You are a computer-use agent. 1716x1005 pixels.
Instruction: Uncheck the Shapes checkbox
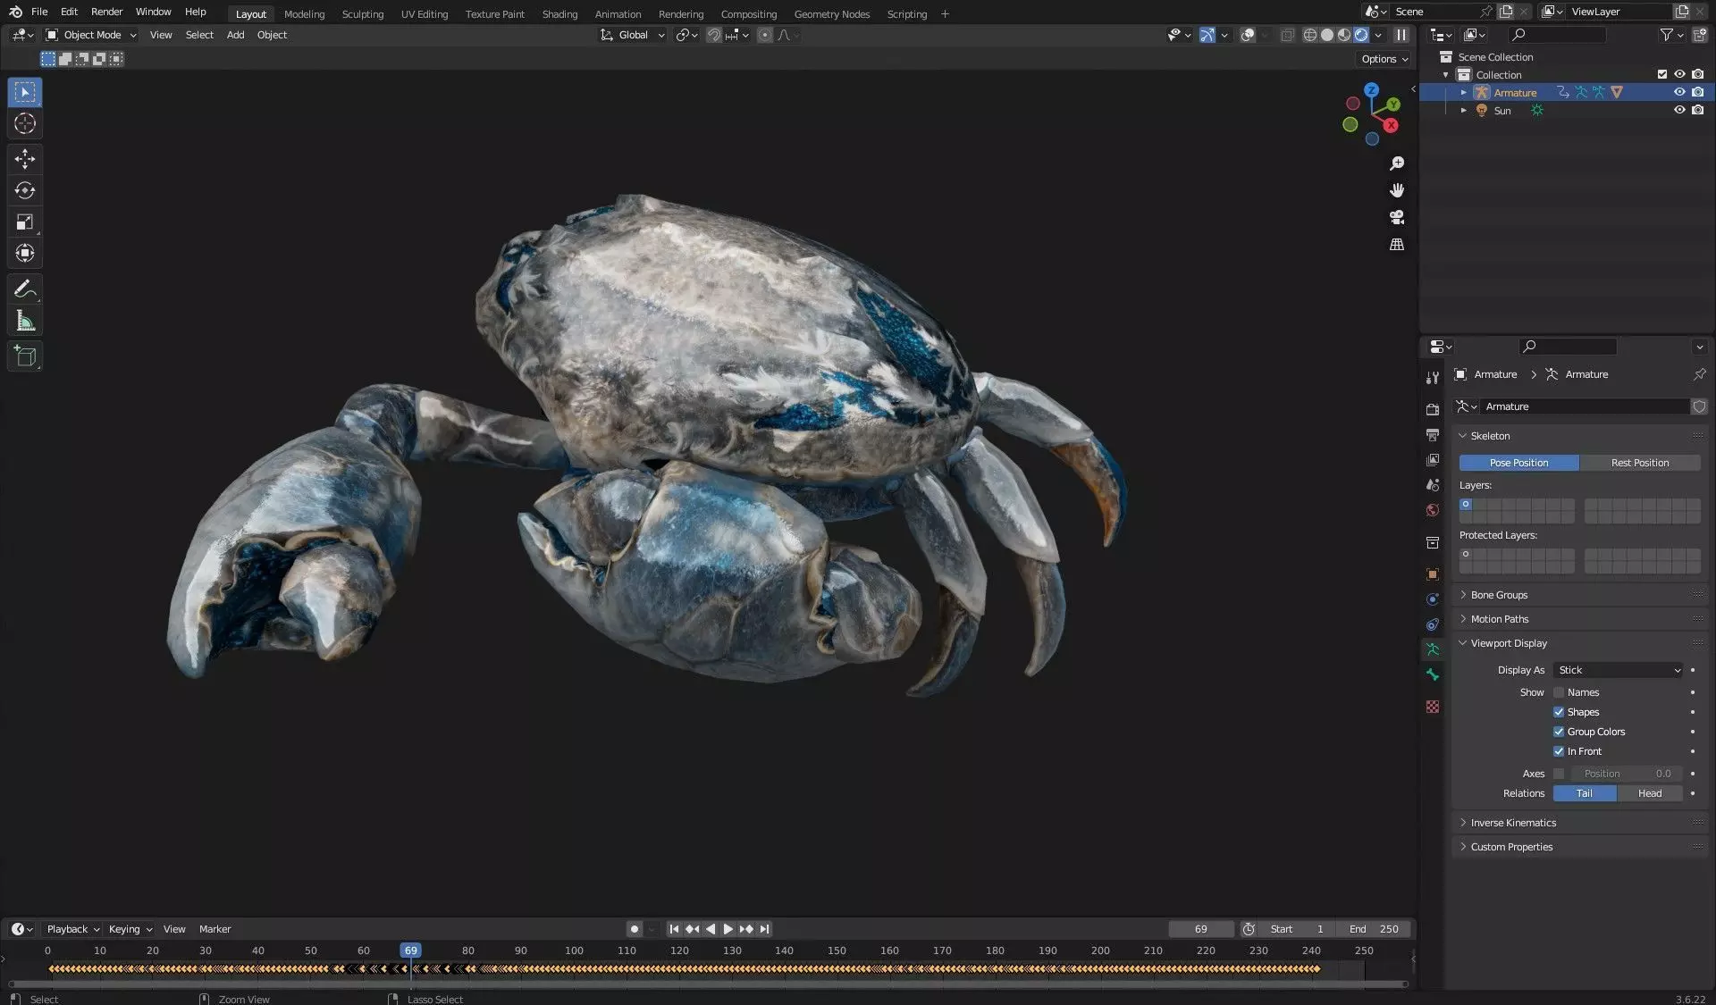[1559, 712]
